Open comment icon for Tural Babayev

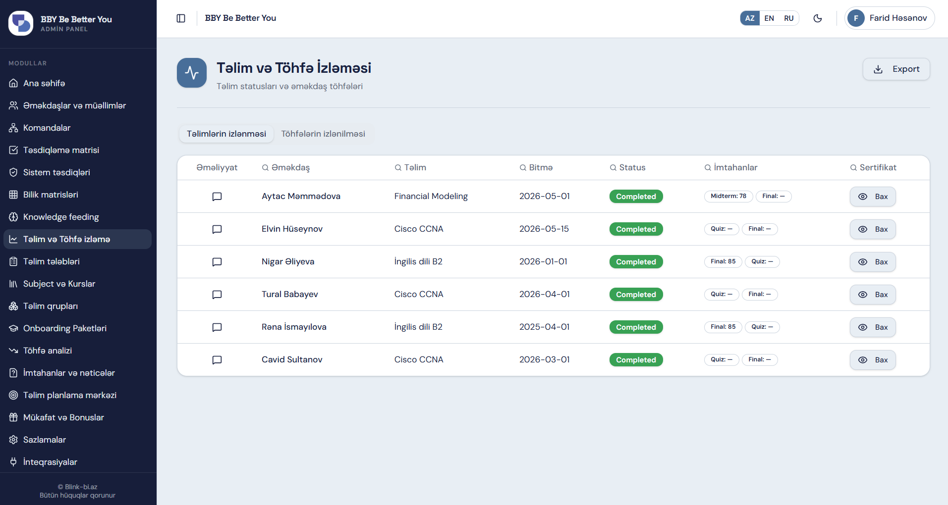pyautogui.click(x=217, y=295)
